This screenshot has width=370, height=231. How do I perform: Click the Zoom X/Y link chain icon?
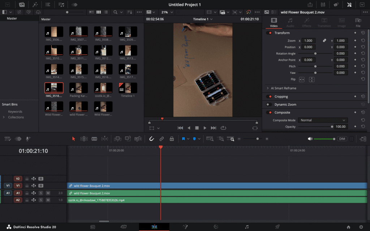(x=324, y=41)
